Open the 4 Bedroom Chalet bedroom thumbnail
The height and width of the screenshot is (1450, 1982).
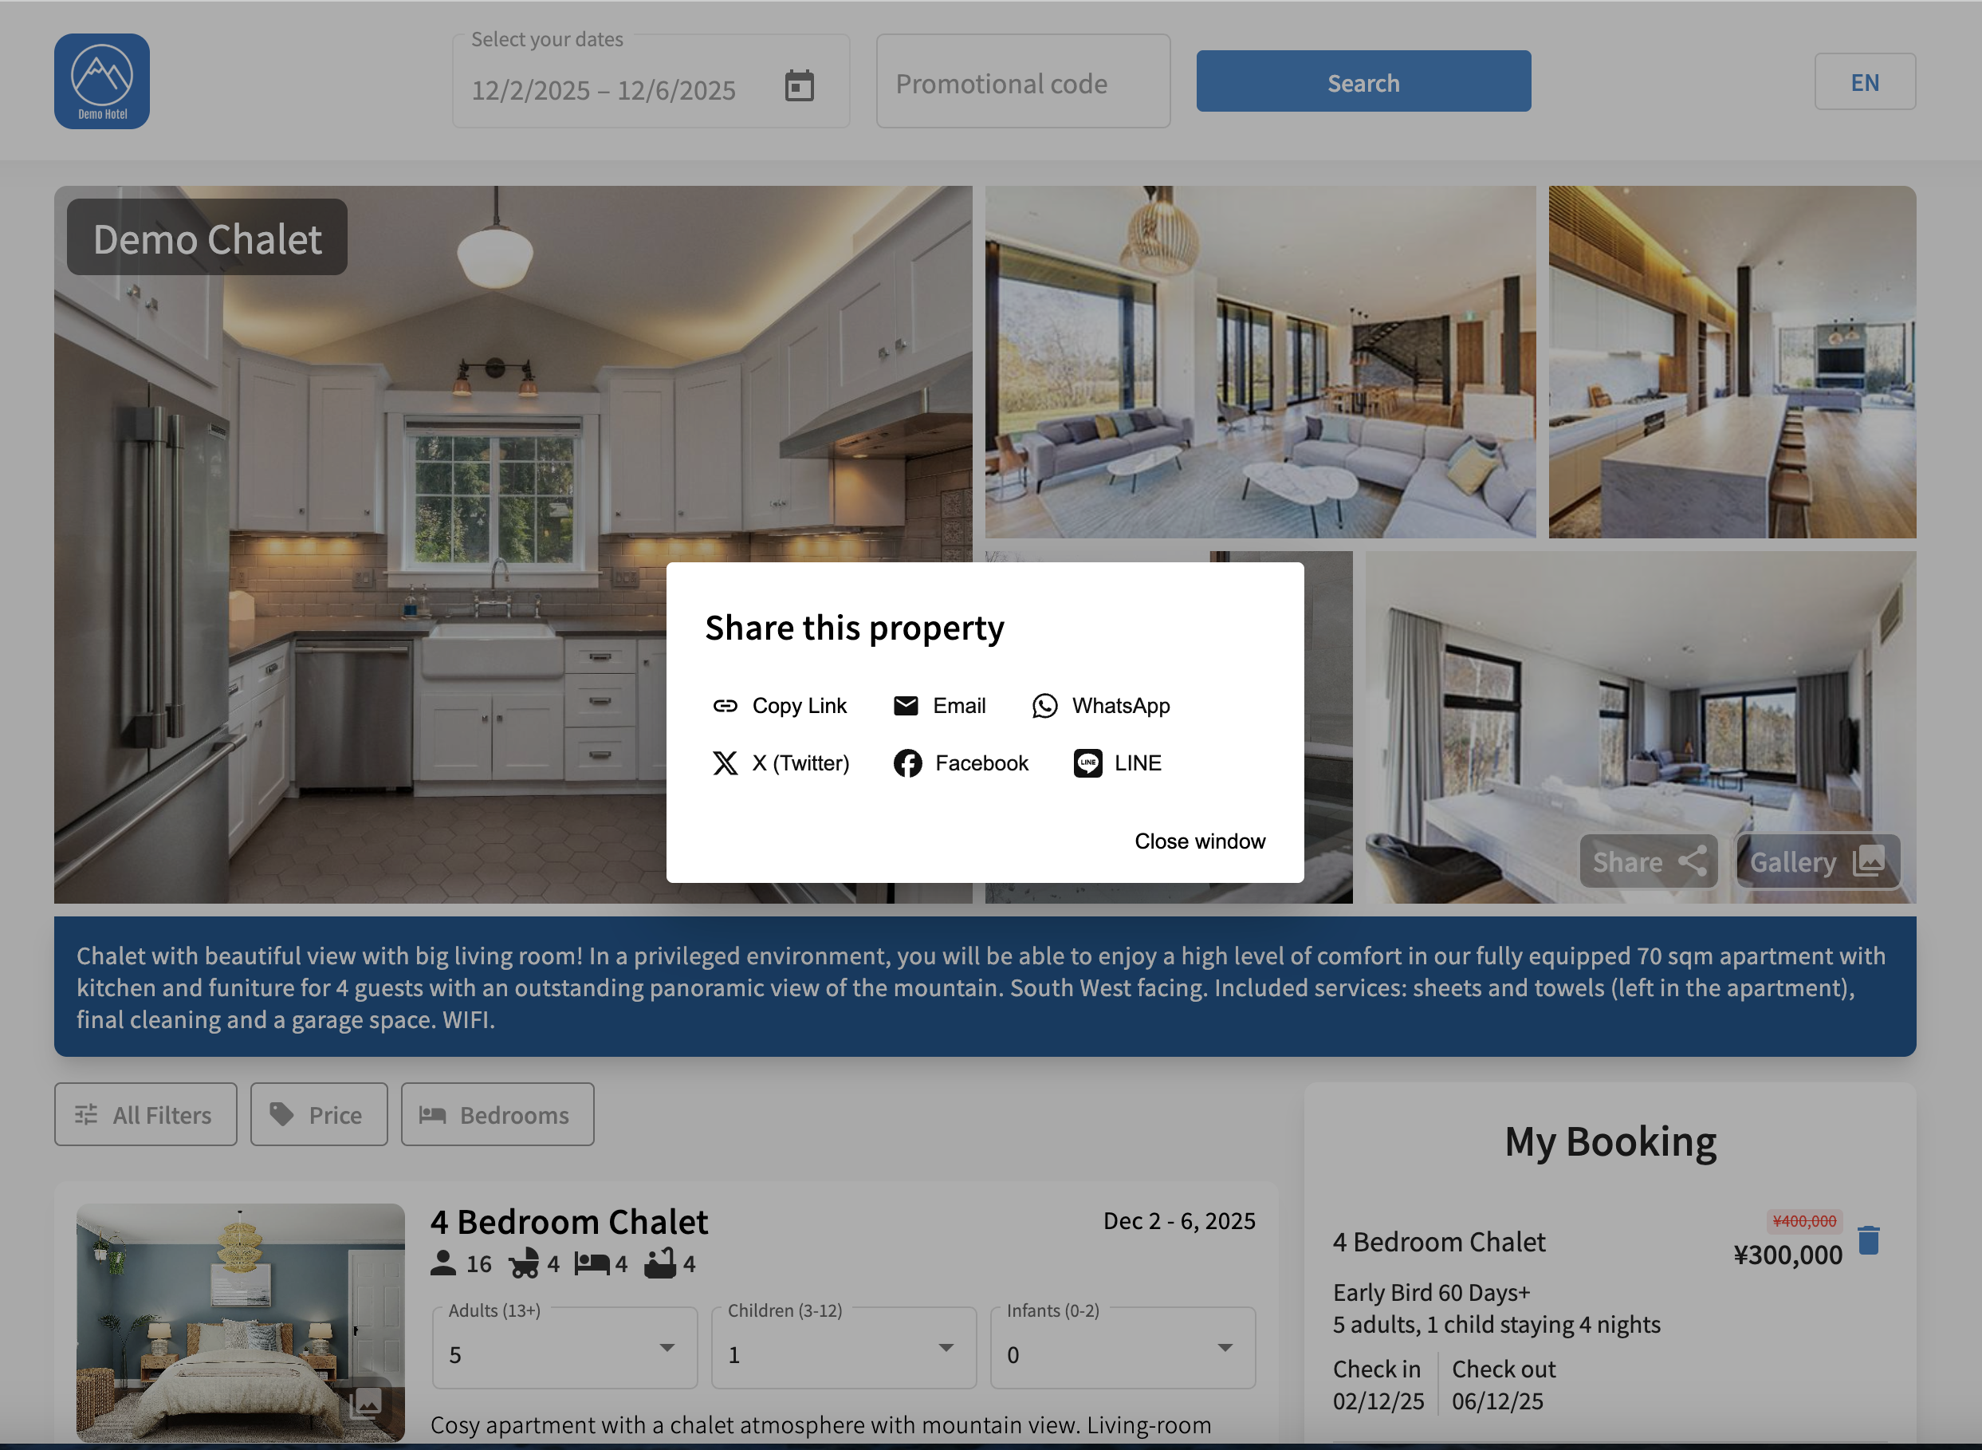tap(241, 1322)
